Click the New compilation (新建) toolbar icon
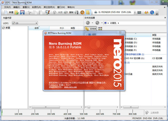This screenshot has height=121, width=168. pos(6,12)
